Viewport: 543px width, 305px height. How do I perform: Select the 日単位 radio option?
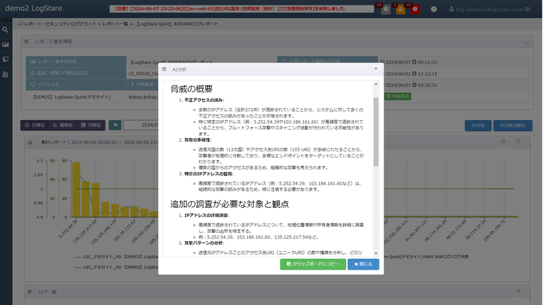point(35,125)
